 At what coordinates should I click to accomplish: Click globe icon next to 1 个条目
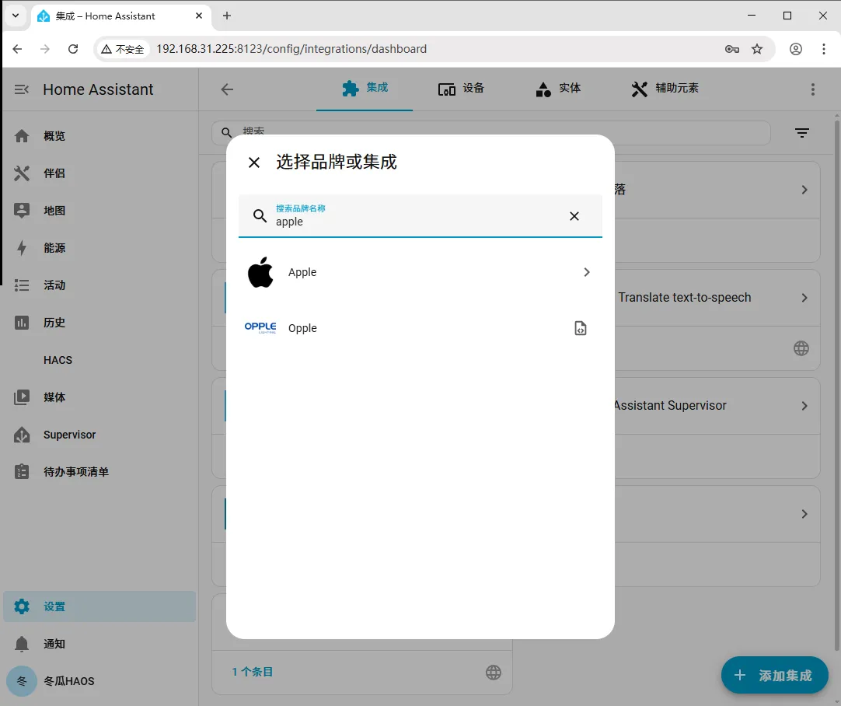(x=493, y=673)
